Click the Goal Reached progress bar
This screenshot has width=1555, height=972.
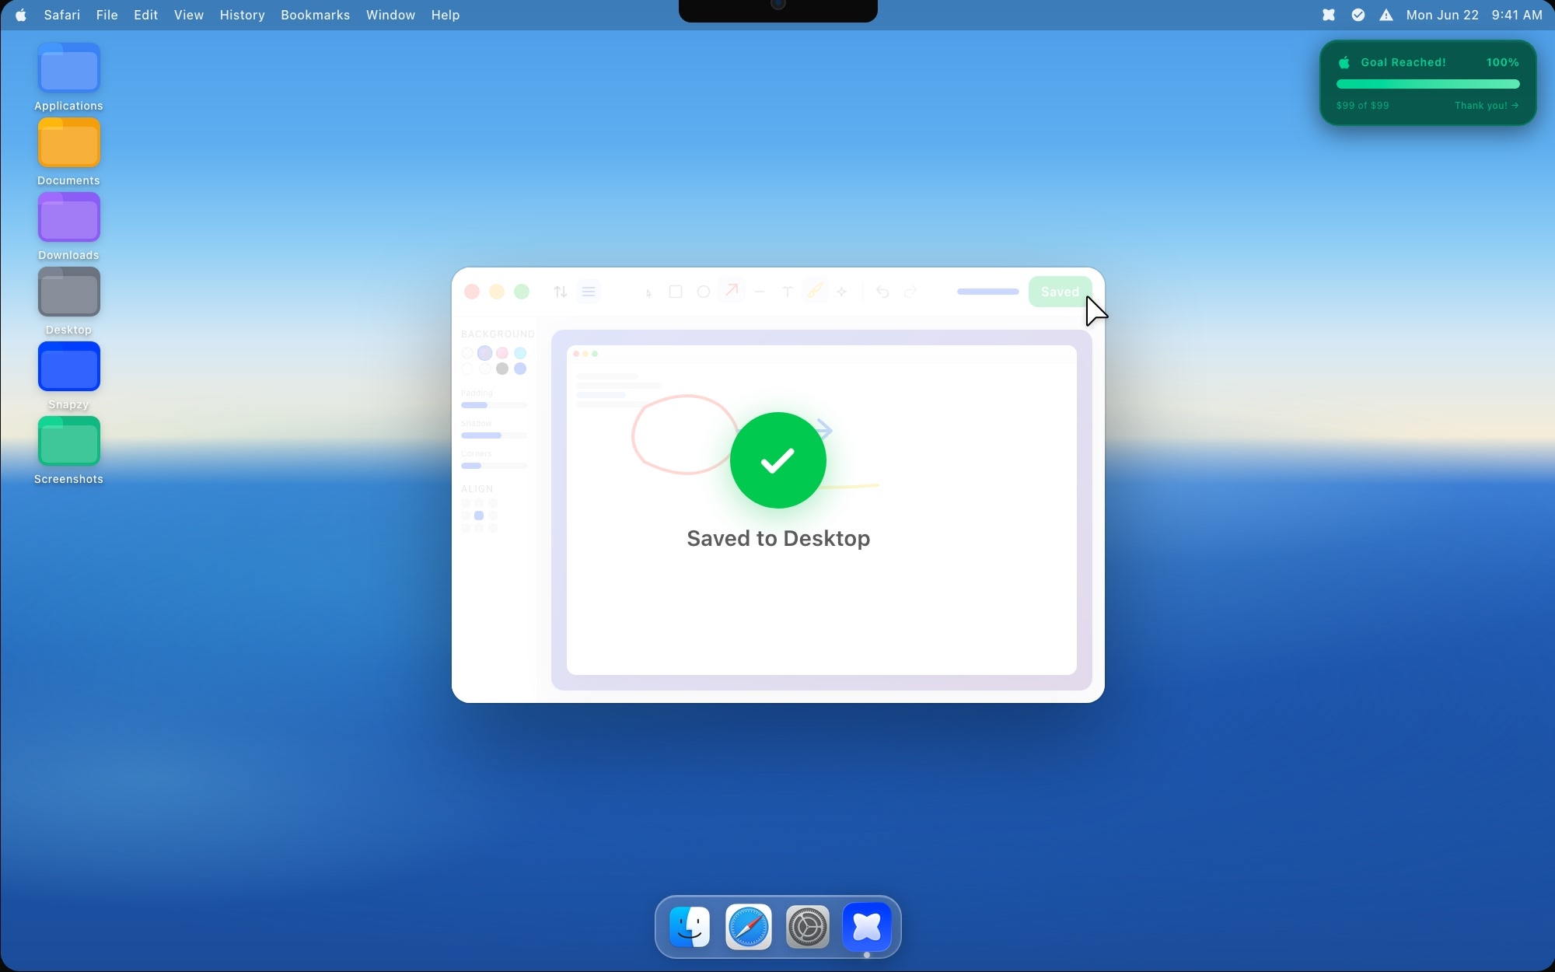[x=1427, y=84]
